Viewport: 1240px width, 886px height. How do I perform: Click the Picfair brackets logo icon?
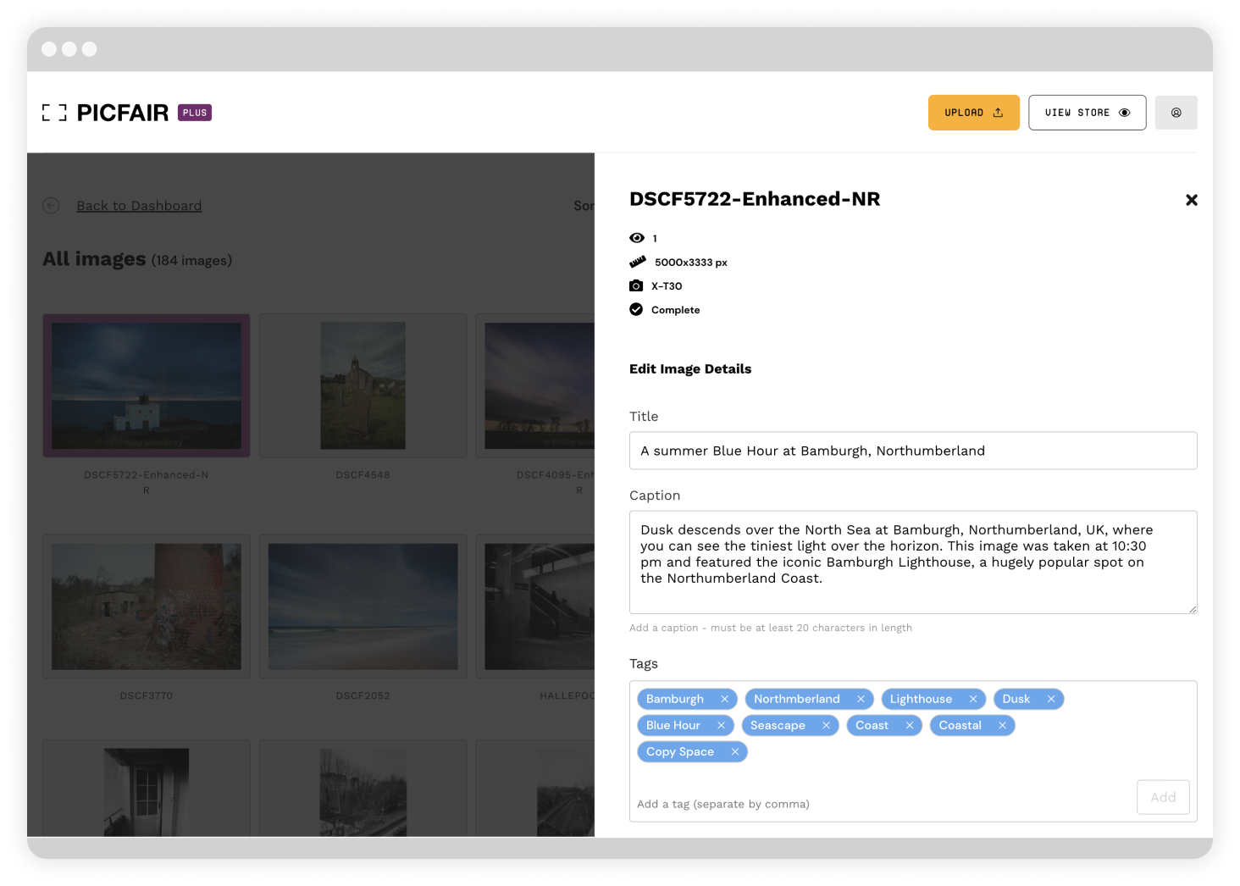coord(54,111)
